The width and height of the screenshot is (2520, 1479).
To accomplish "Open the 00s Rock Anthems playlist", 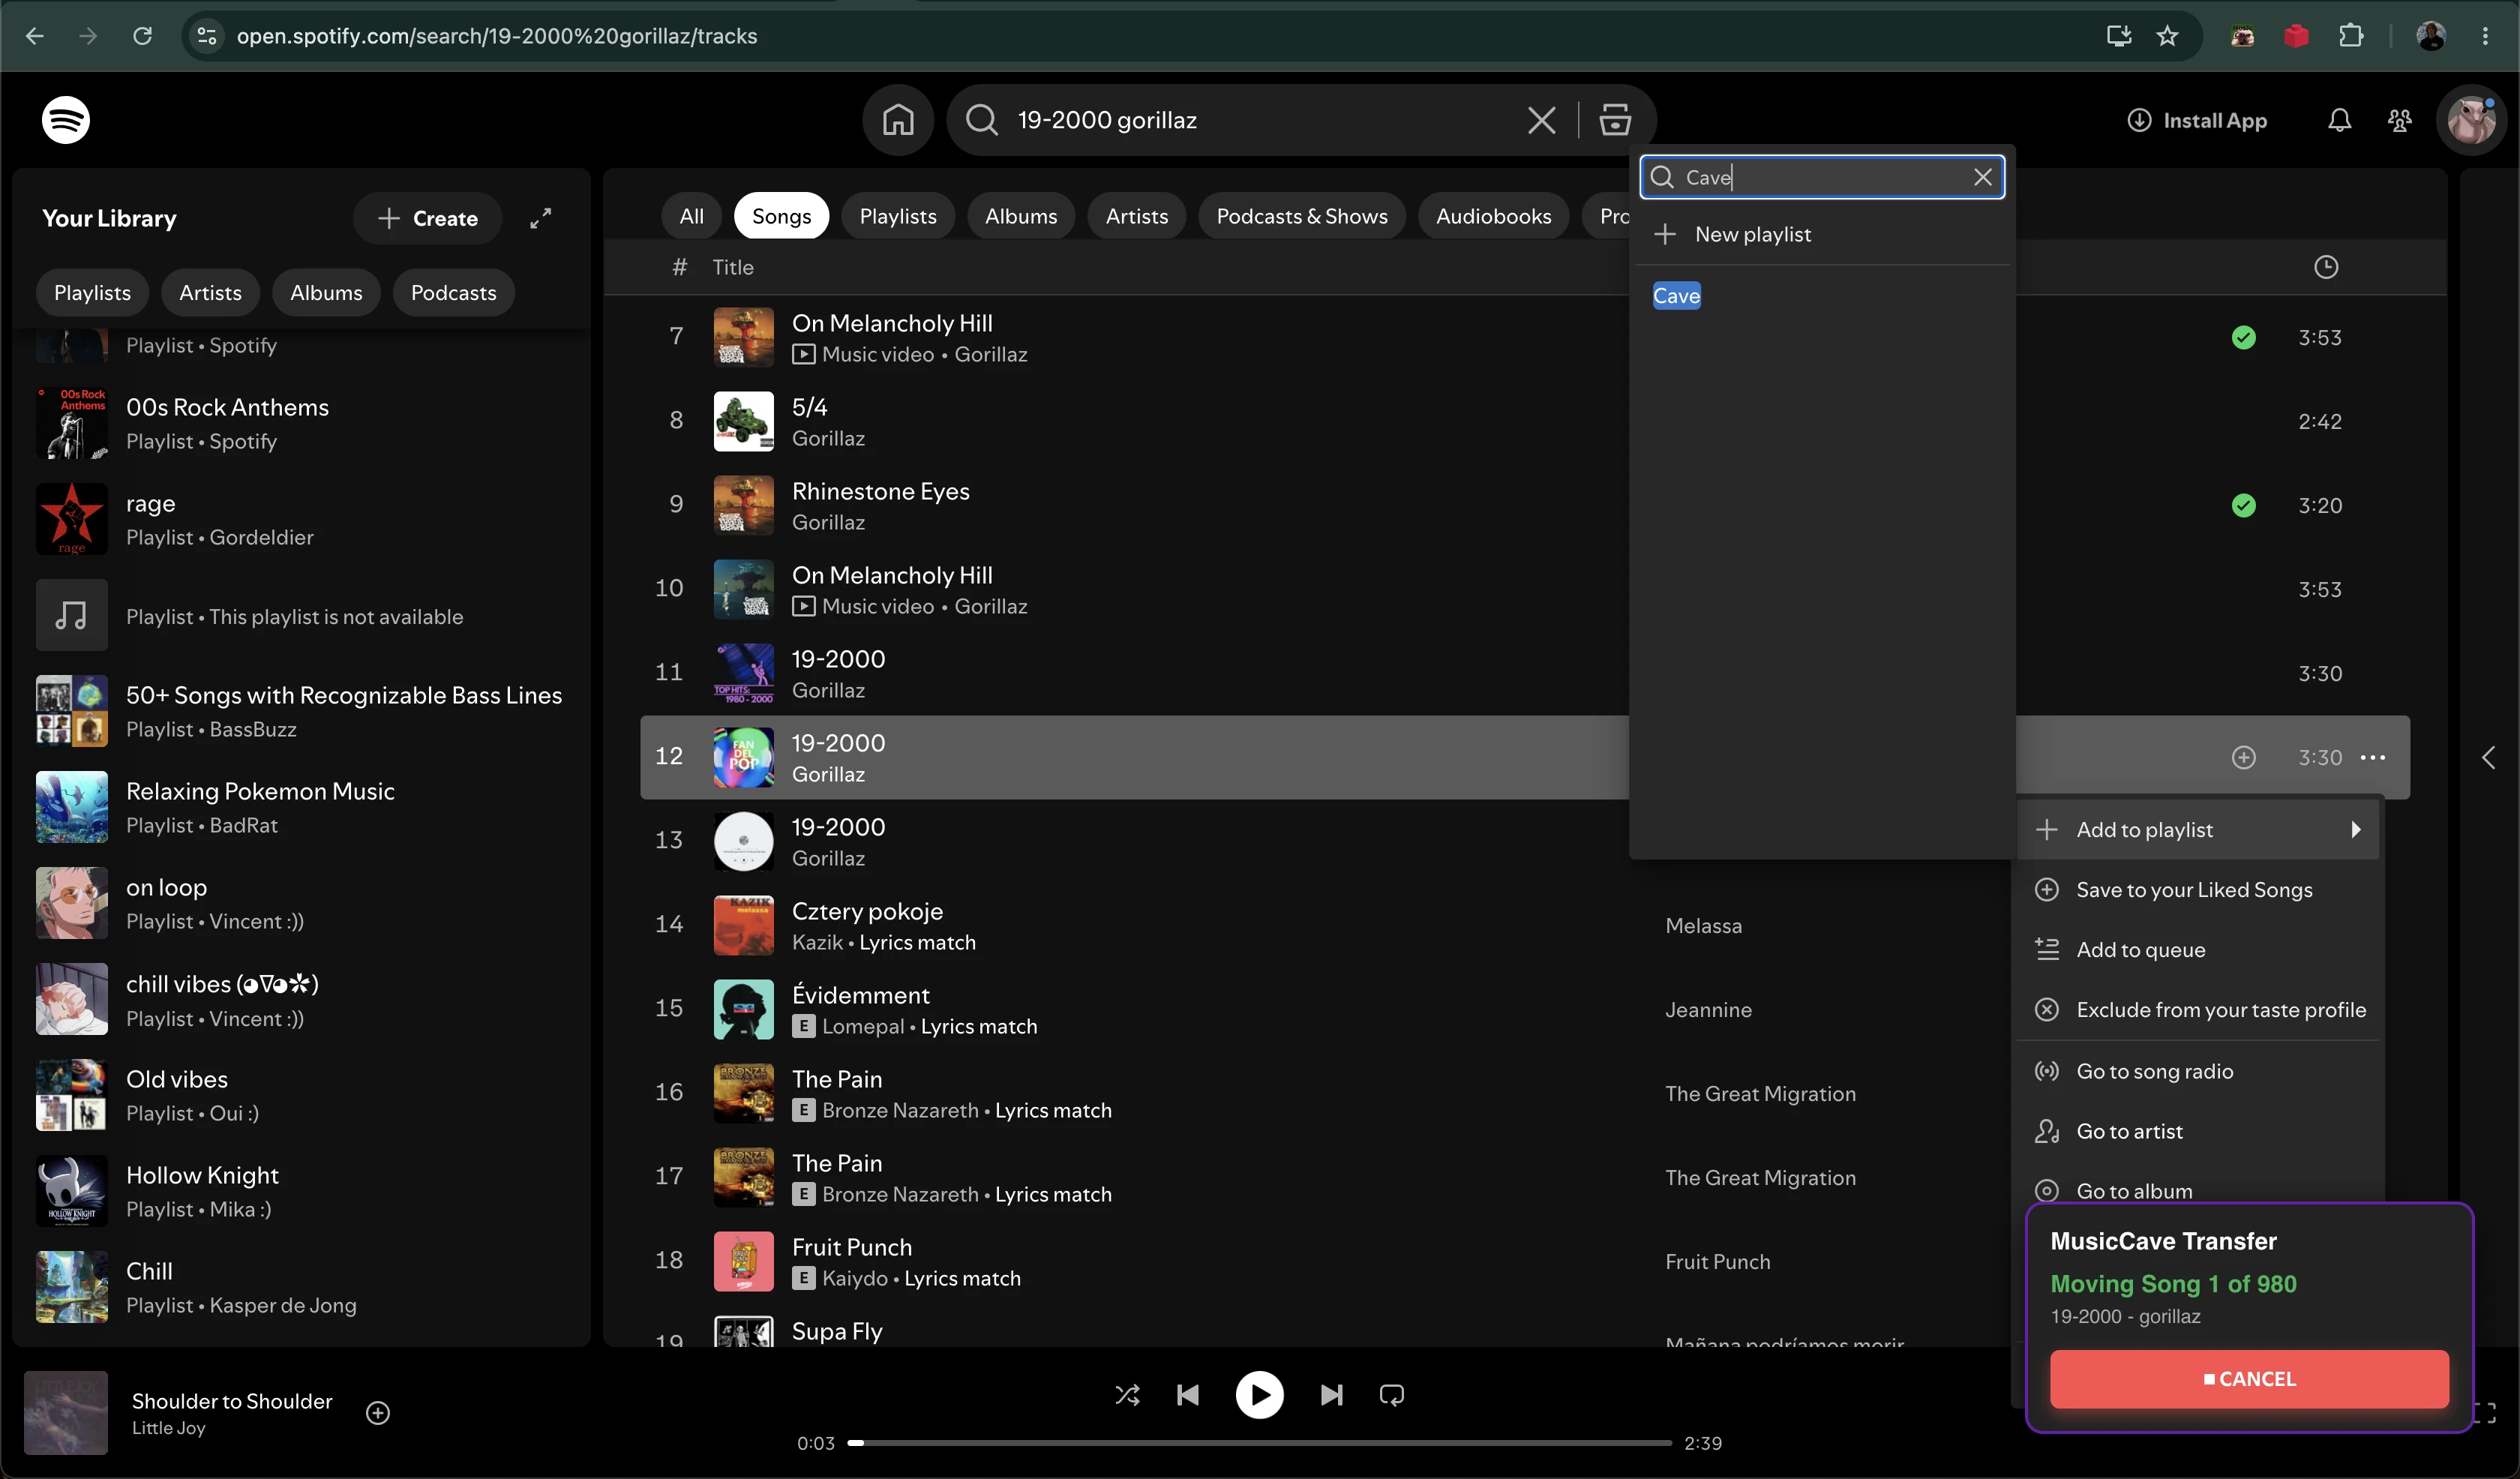I will [x=300, y=423].
